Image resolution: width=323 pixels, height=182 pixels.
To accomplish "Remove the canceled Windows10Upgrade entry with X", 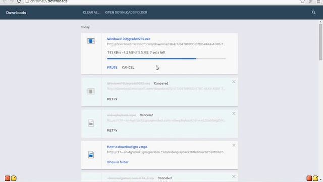I will (x=234, y=82).
